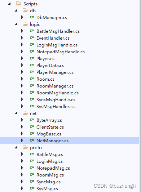Click the C# icon beside RoomManager.cs

pyautogui.click(x=32, y=86)
